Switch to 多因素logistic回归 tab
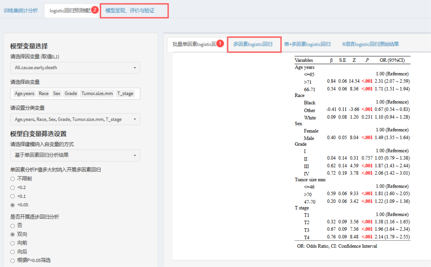 253,44
